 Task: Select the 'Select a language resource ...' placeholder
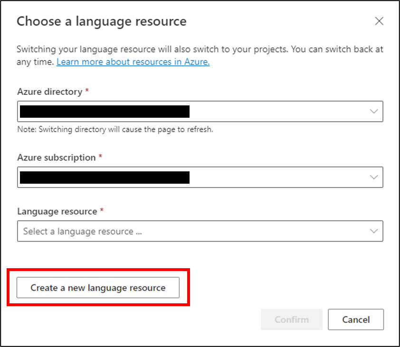(x=82, y=231)
